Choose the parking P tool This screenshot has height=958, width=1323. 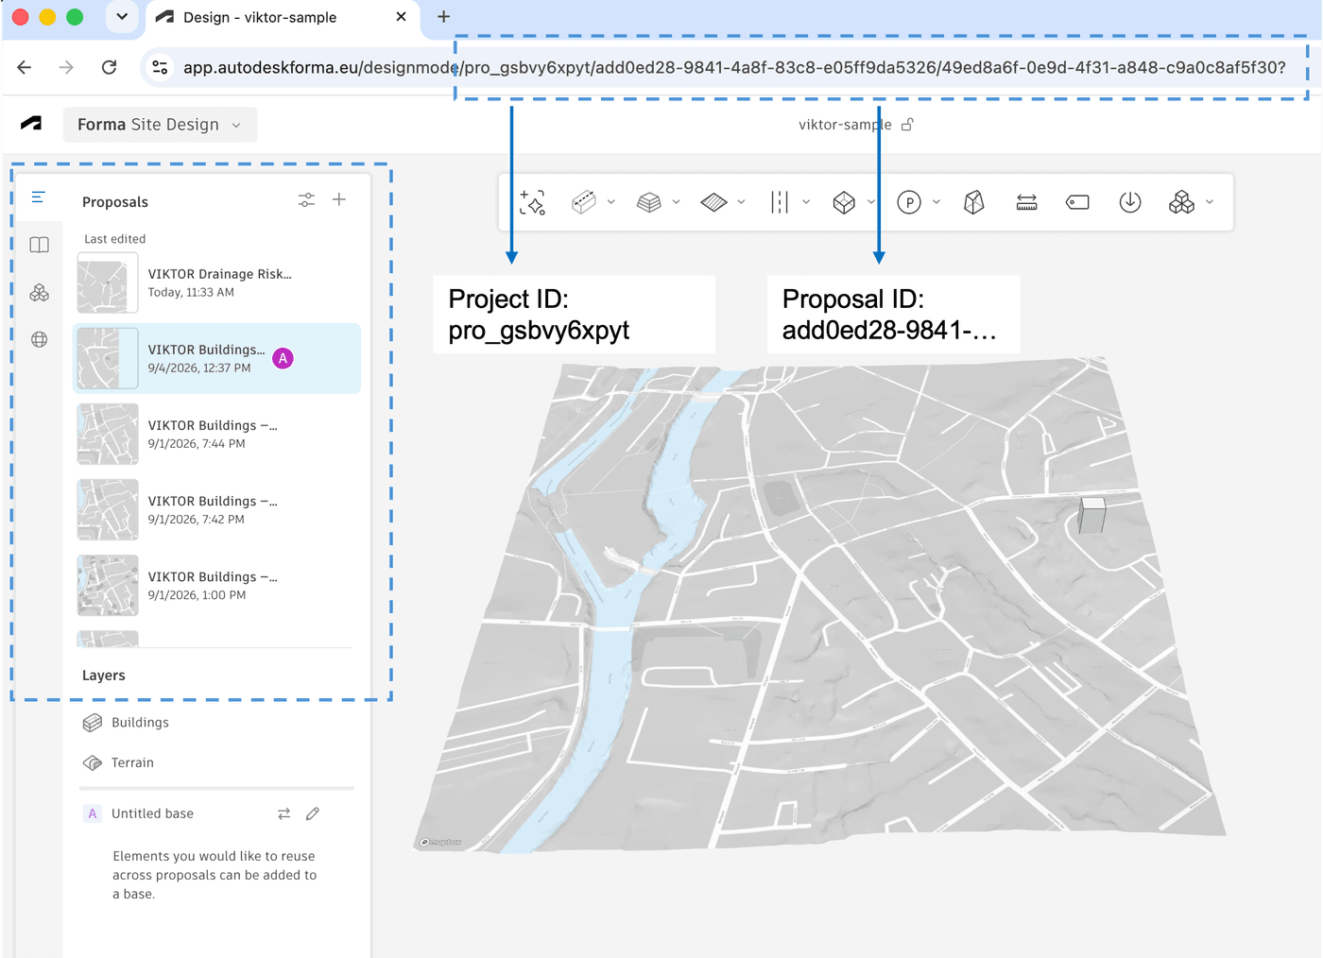909,202
